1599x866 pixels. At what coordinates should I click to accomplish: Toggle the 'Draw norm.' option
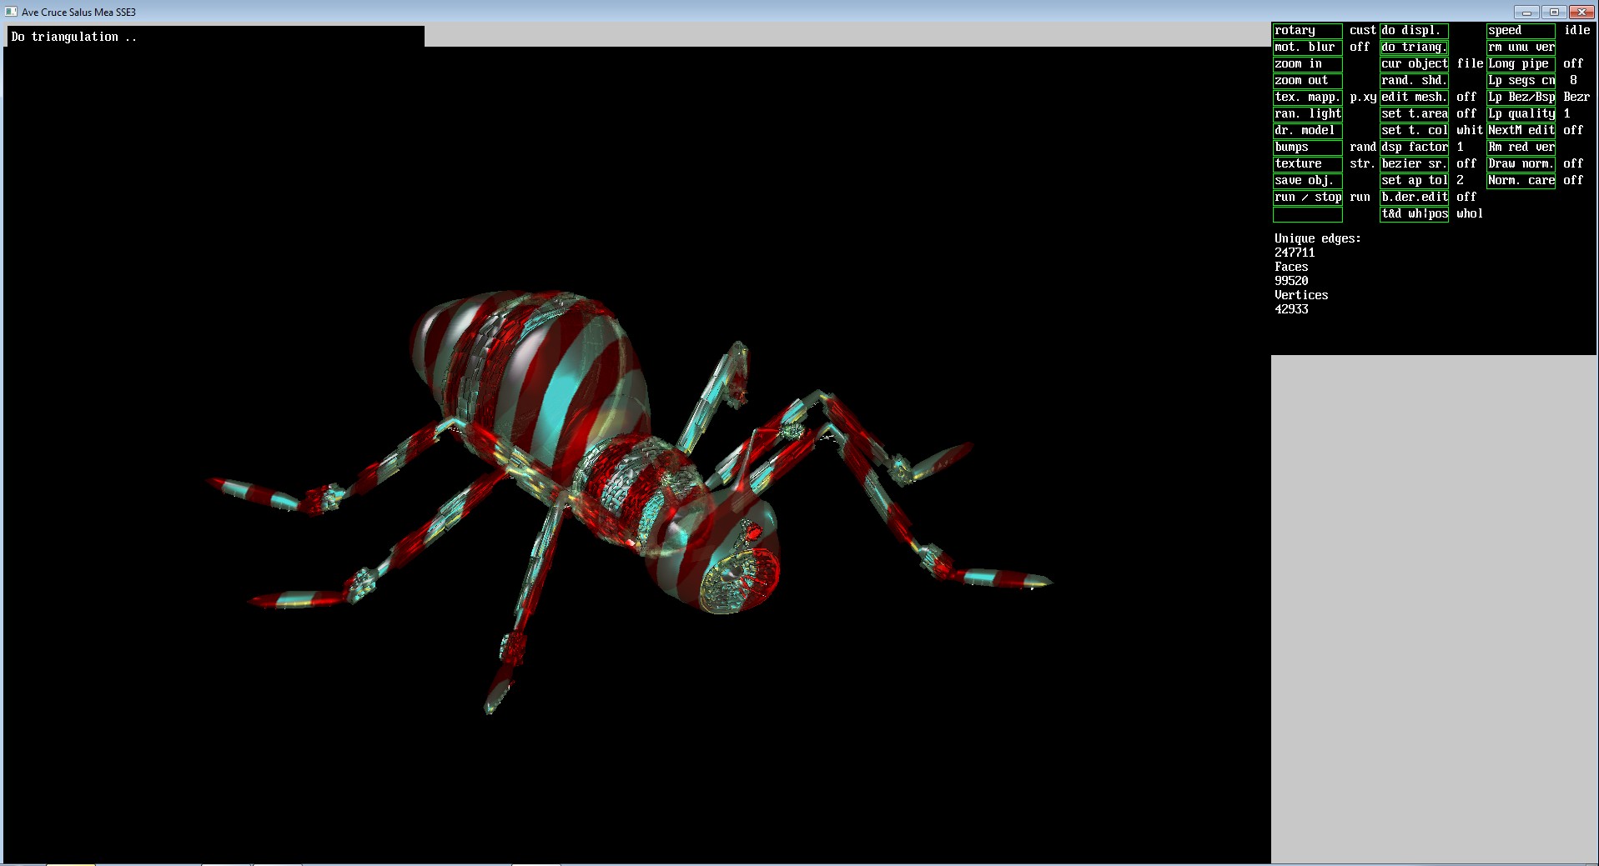(x=1521, y=164)
